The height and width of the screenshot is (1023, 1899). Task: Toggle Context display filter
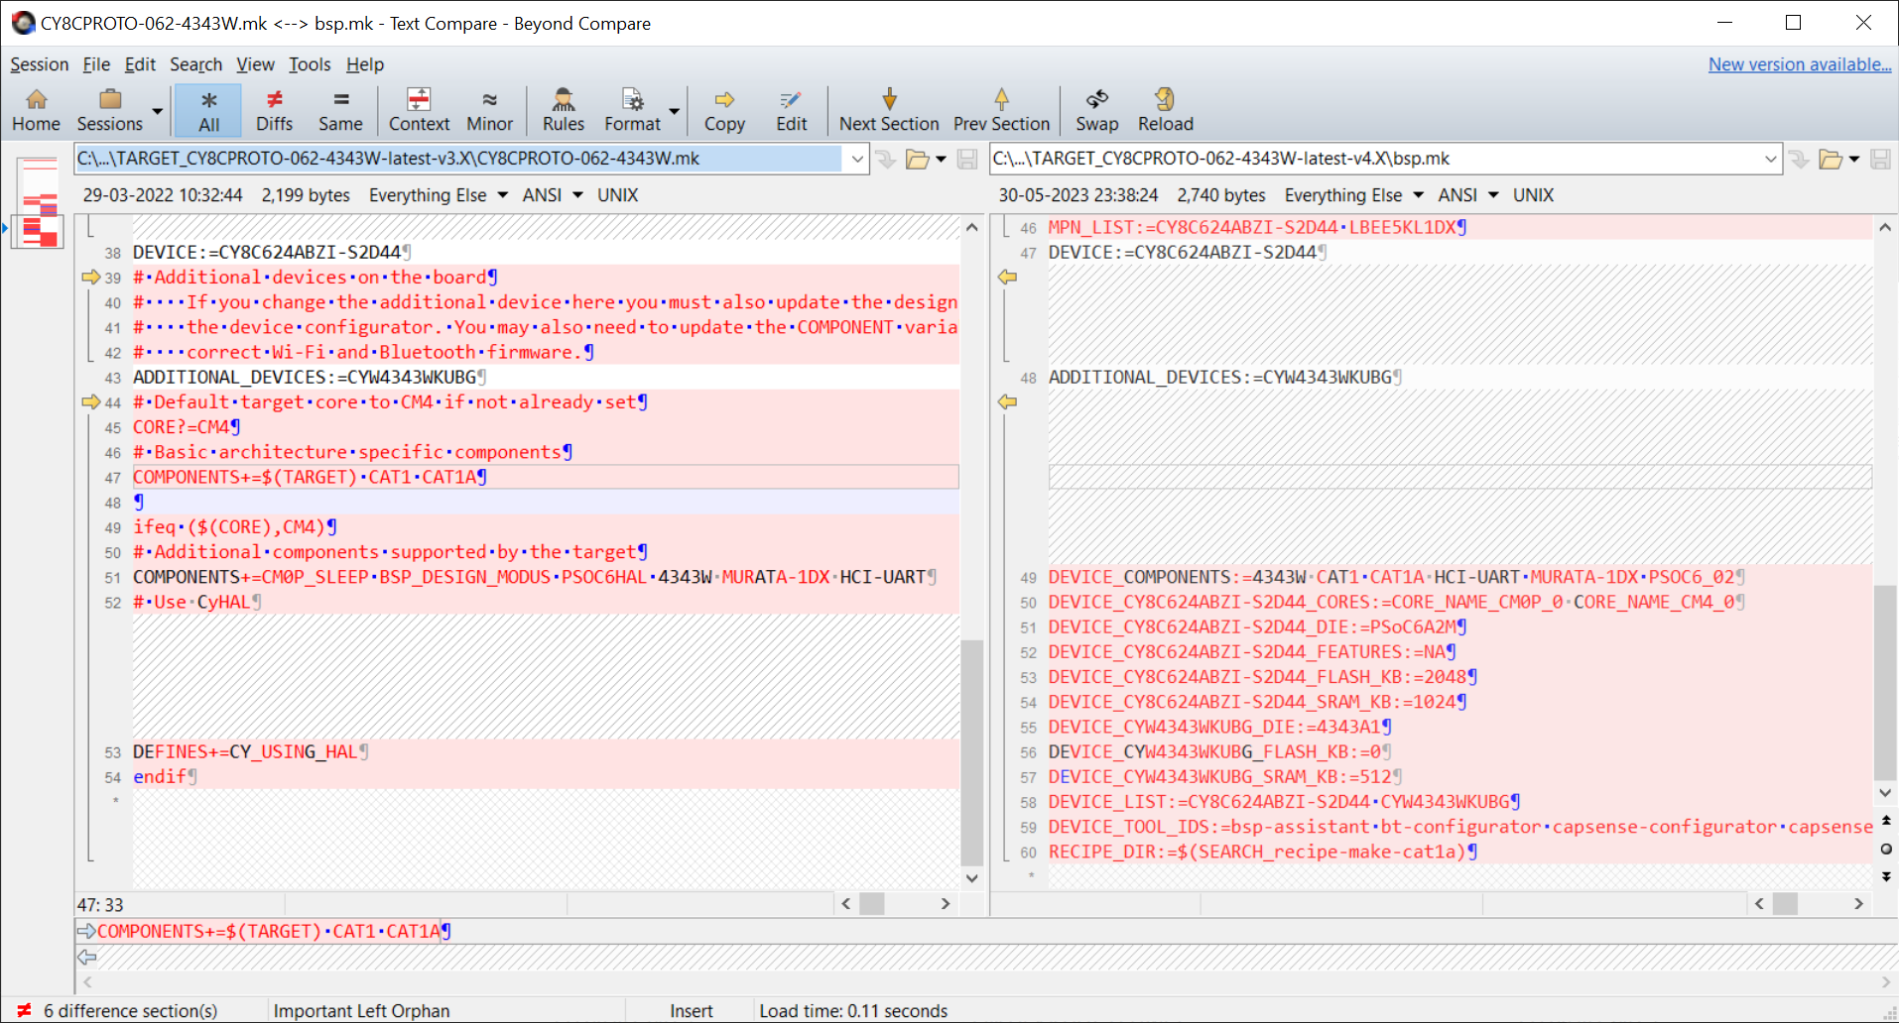pyautogui.click(x=419, y=110)
